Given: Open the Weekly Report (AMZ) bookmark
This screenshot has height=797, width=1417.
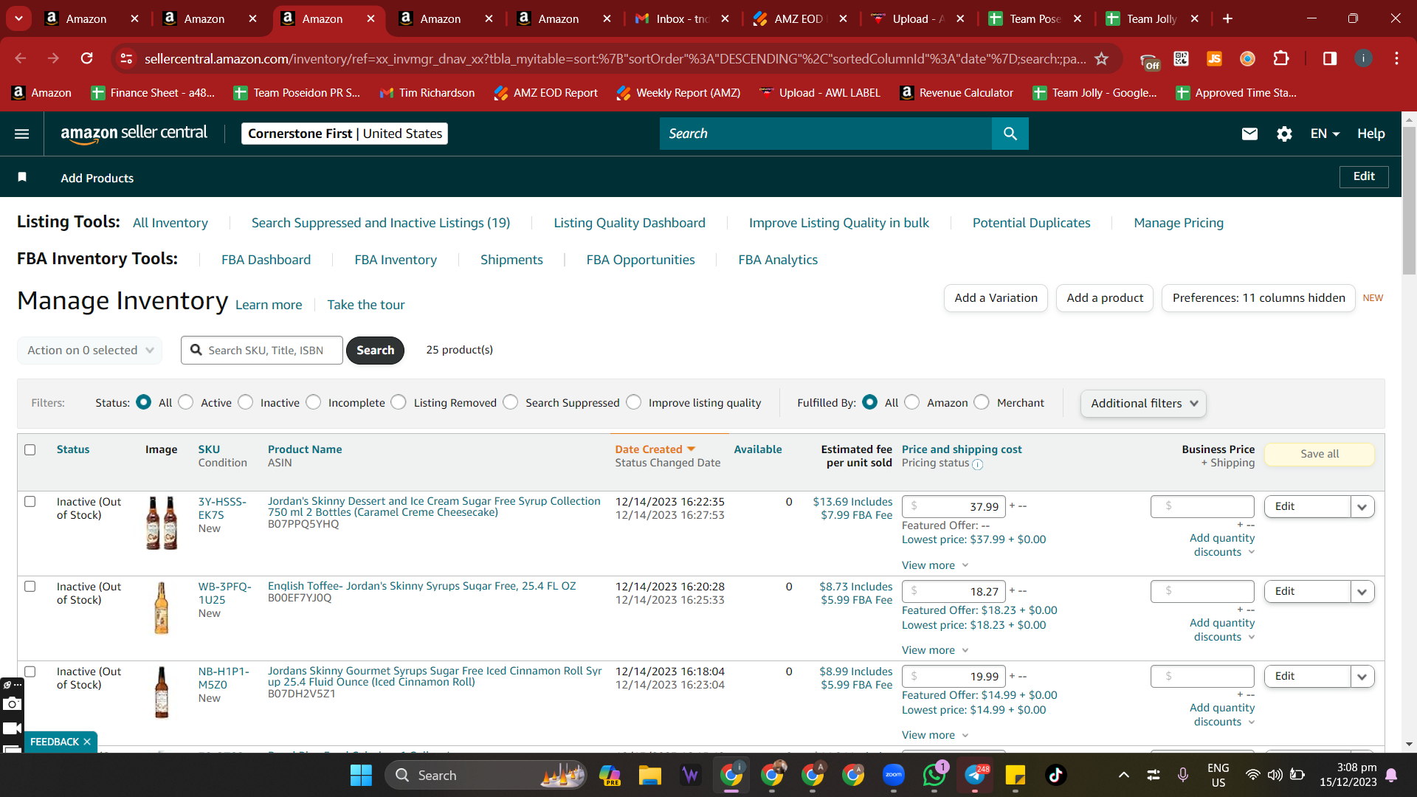Looking at the screenshot, I should tap(678, 93).
